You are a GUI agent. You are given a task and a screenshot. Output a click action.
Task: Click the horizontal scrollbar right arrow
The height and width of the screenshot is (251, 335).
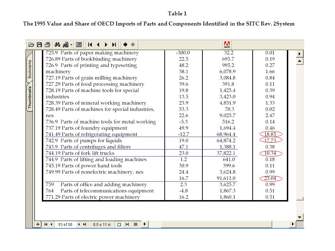[292, 224]
